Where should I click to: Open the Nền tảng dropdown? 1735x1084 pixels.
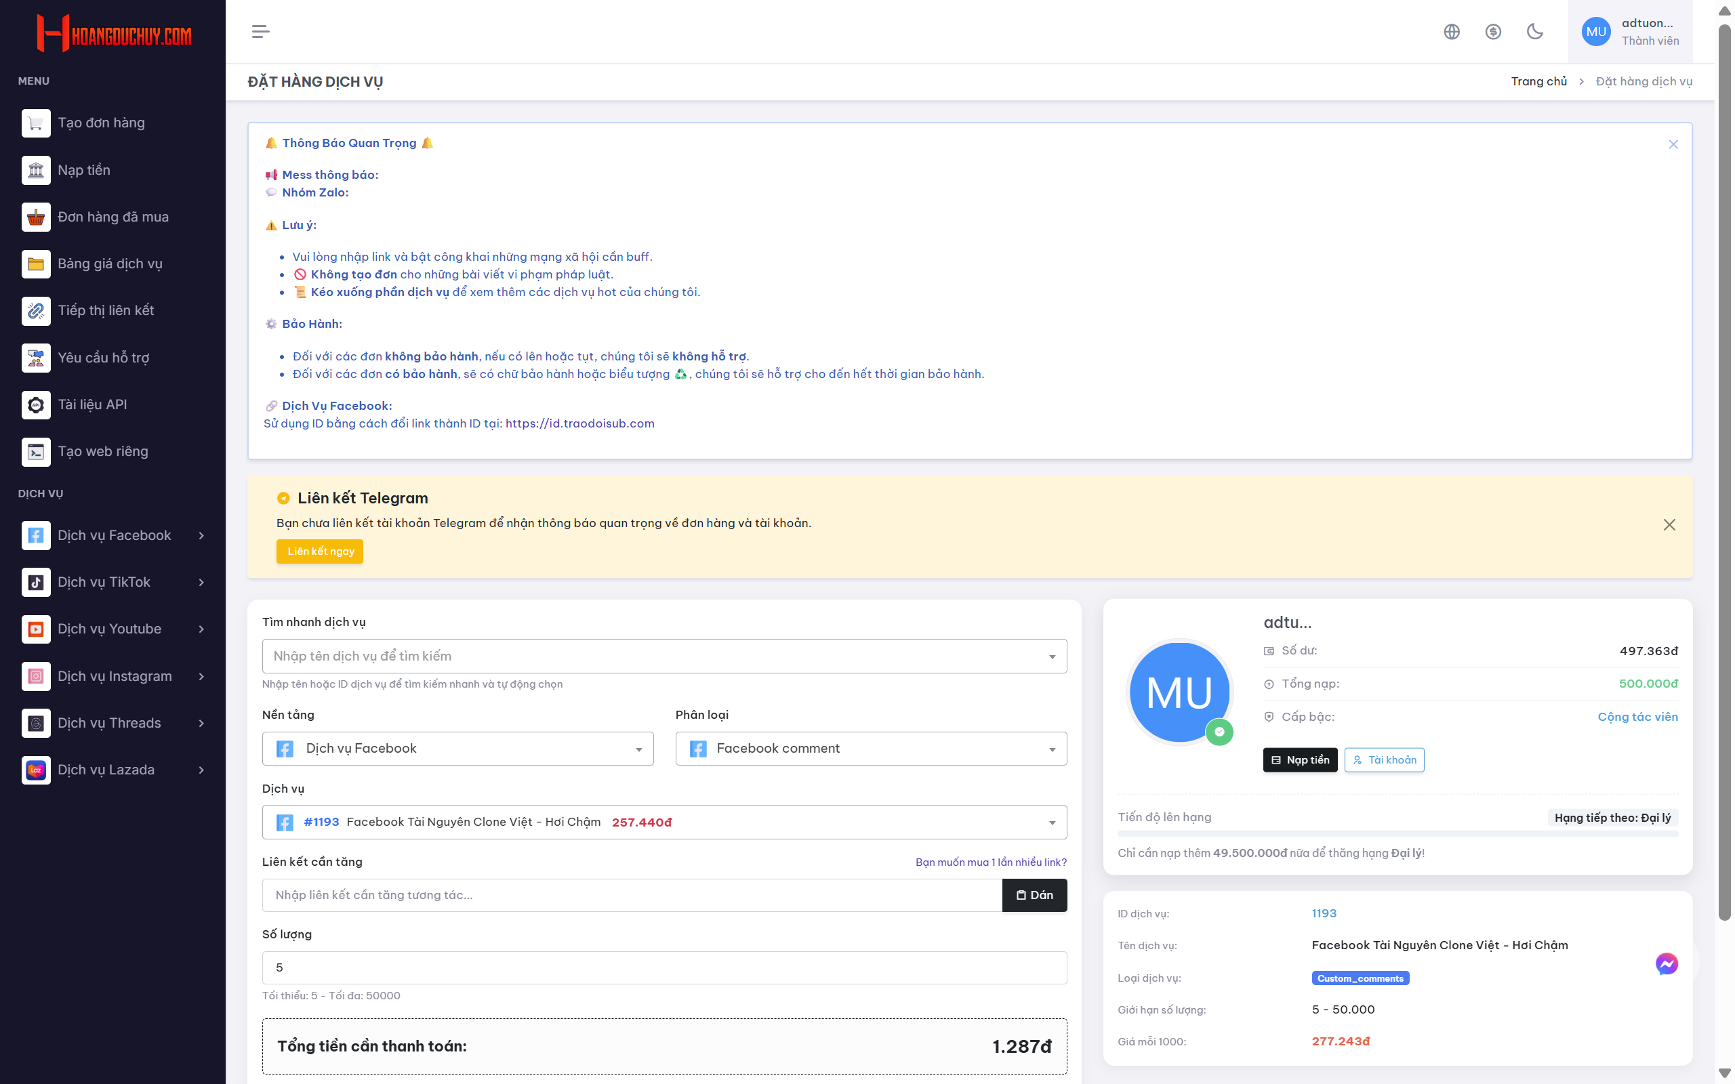coord(457,749)
